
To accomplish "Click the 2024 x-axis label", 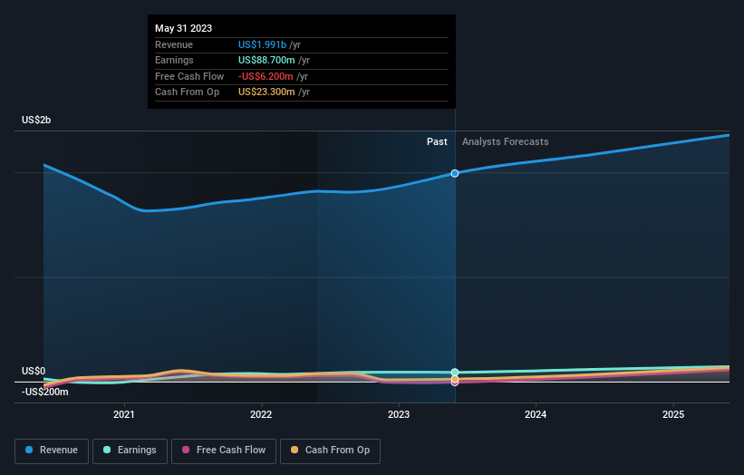I will [536, 414].
